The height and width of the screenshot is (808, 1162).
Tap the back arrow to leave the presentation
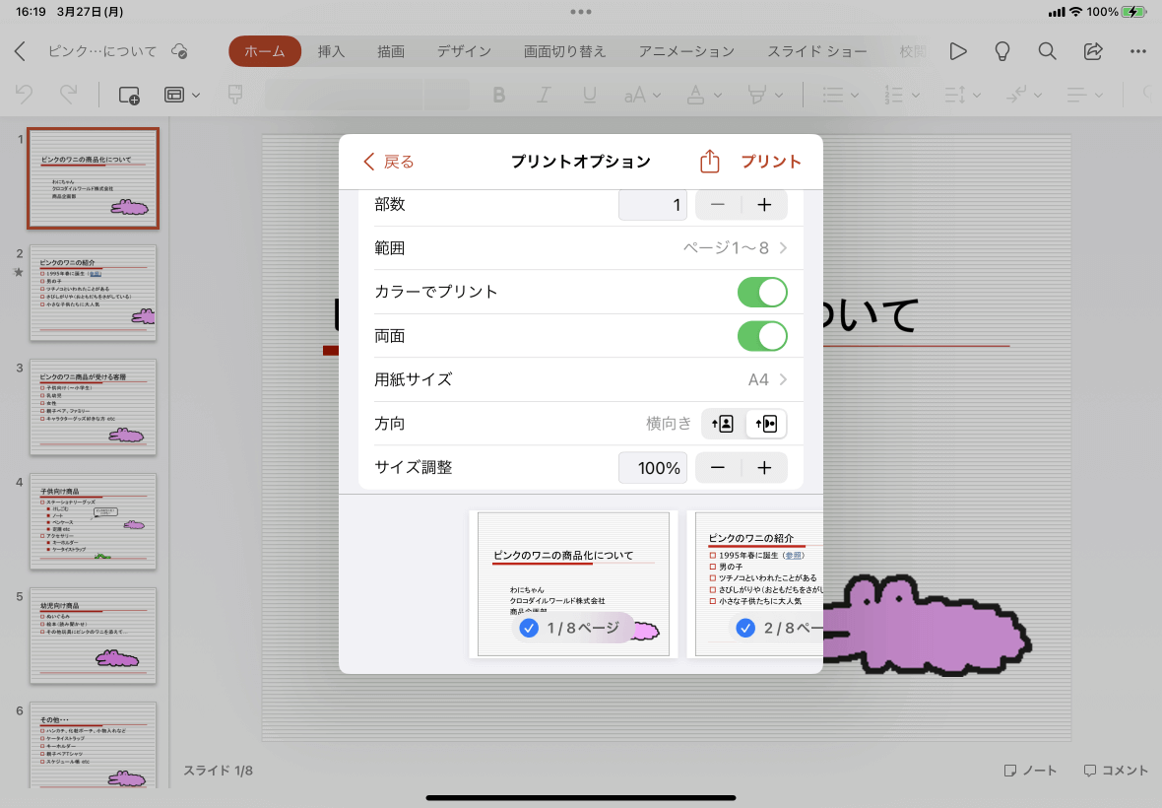pos(20,51)
